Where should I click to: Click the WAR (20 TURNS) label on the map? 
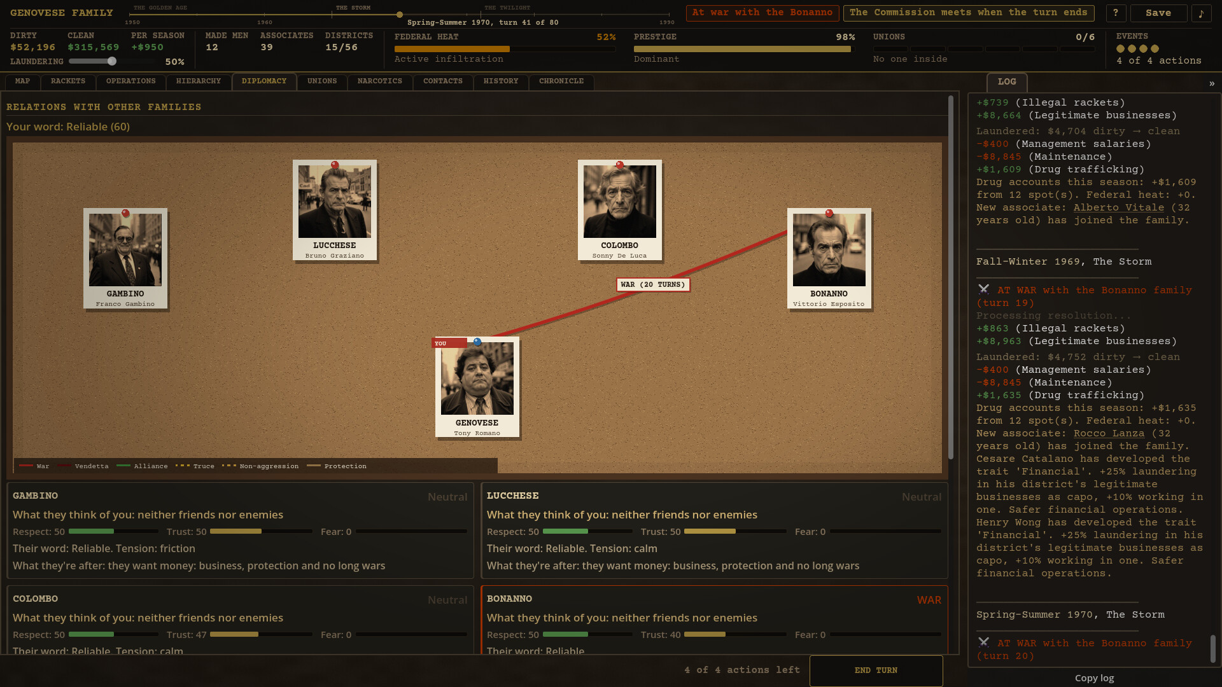pos(653,284)
